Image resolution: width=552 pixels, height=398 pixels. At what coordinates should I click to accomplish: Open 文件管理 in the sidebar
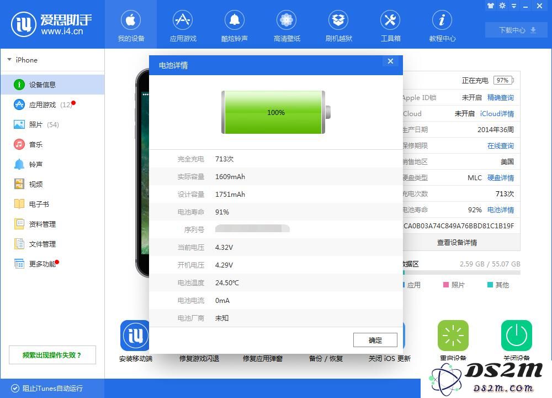[x=52, y=244]
